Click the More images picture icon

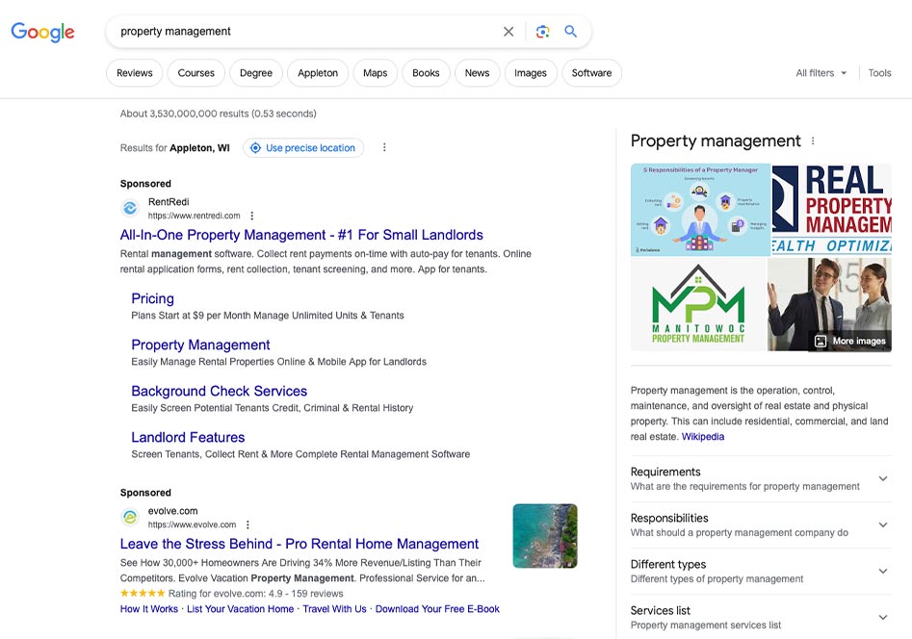tap(821, 342)
